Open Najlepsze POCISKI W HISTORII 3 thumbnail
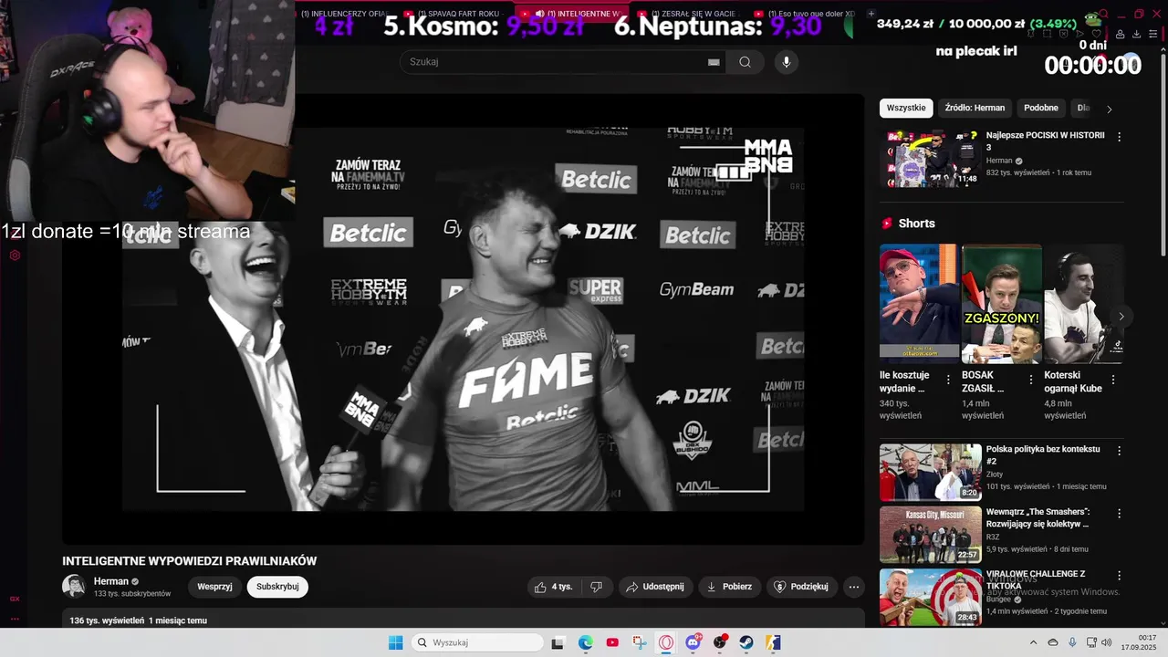The image size is (1168, 657). 930,158
